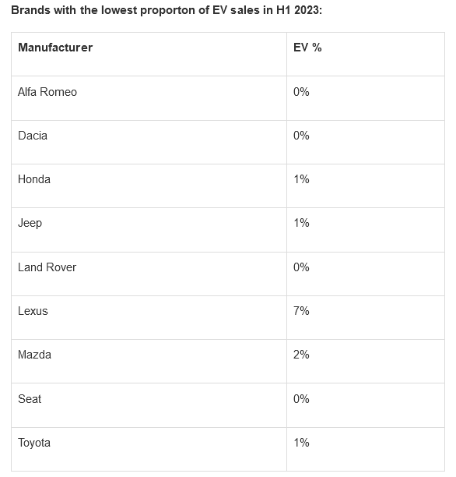Click Land Rover's 0% value

pyautogui.click(x=301, y=267)
